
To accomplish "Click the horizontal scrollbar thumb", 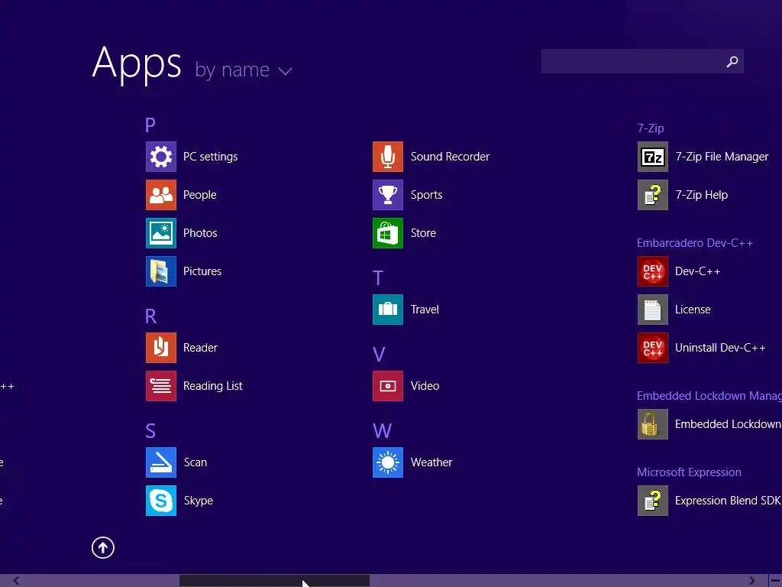I will [x=274, y=581].
